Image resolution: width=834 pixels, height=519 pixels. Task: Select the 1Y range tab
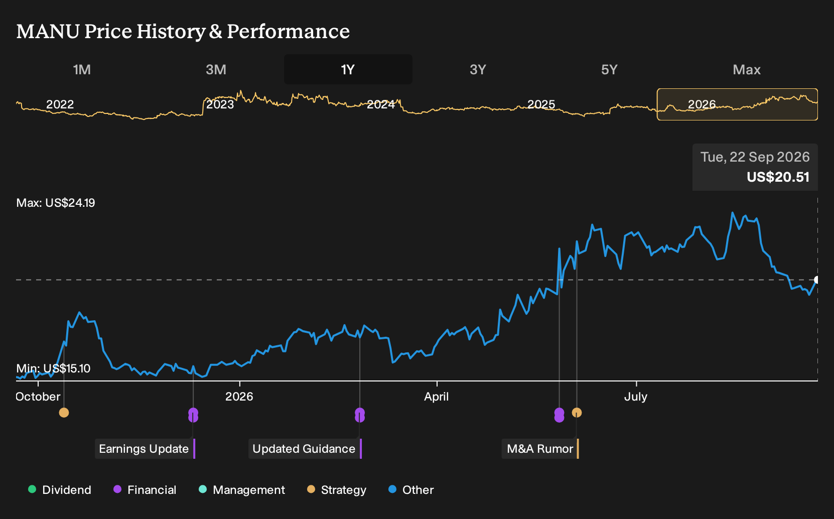coord(348,69)
